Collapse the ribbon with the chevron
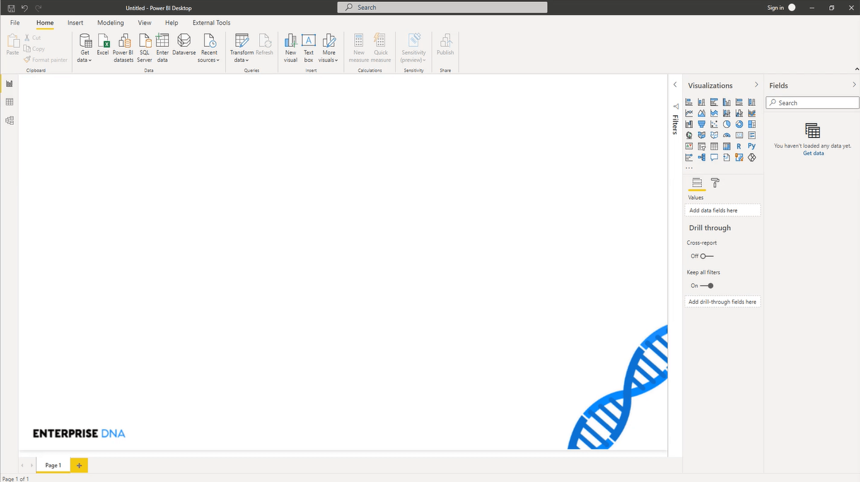Image resolution: width=860 pixels, height=482 pixels. [857, 69]
